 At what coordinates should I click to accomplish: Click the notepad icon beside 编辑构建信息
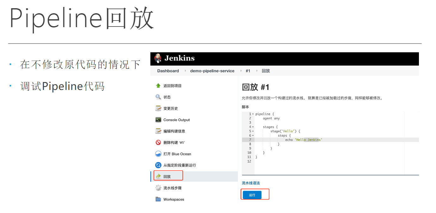(x=158, y=131)
